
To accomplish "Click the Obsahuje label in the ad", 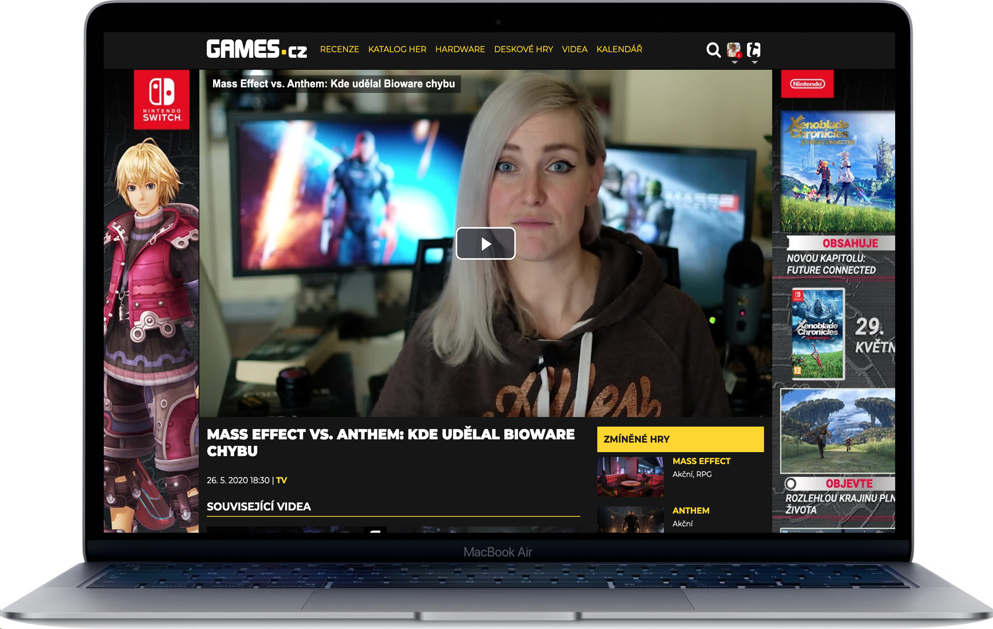I will (851, 243).
